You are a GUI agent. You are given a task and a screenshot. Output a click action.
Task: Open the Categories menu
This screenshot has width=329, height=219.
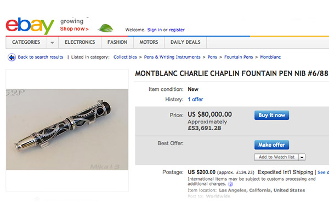point(26,42)
